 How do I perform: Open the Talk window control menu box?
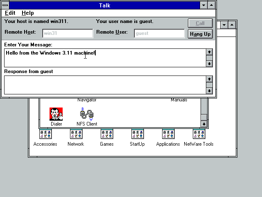[5, 5]
